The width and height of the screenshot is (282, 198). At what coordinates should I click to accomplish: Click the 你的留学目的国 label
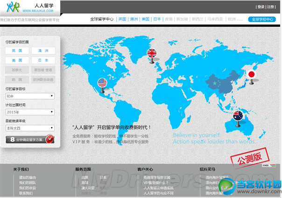[x=17, y=42]
